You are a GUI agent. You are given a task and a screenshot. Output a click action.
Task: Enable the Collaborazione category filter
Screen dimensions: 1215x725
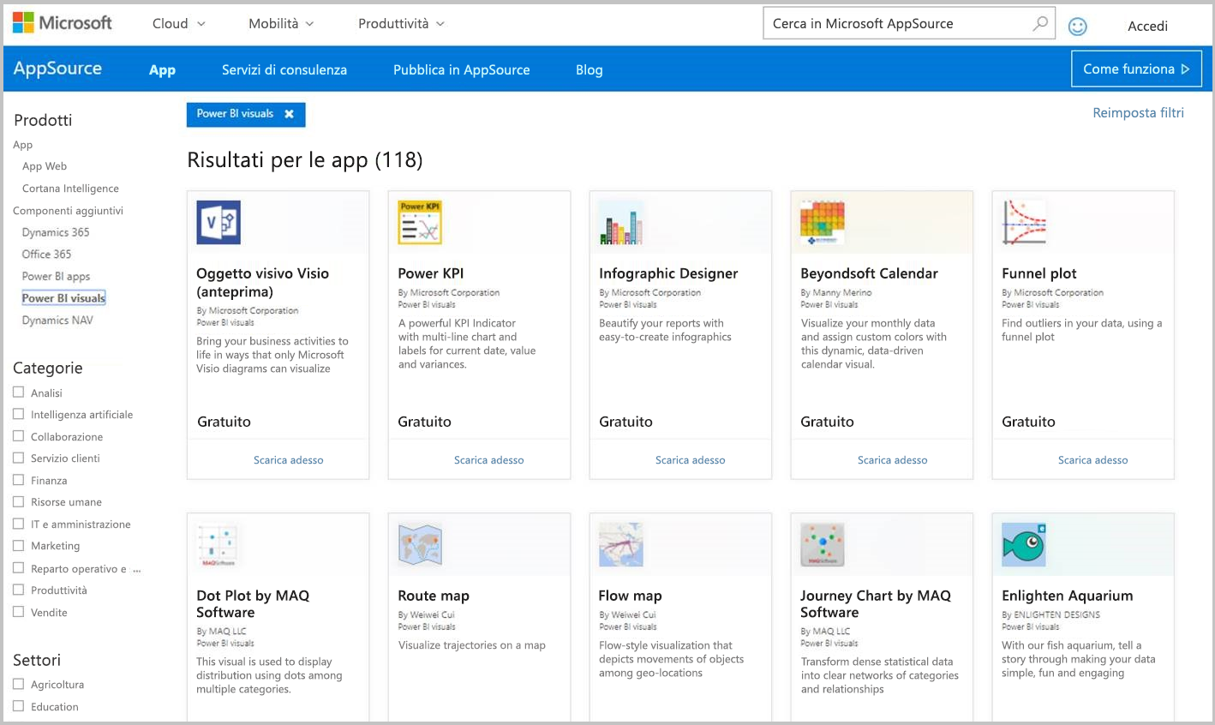(19, 436)
